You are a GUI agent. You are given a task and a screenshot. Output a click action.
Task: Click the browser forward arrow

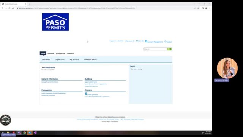[x=6, y=8]
